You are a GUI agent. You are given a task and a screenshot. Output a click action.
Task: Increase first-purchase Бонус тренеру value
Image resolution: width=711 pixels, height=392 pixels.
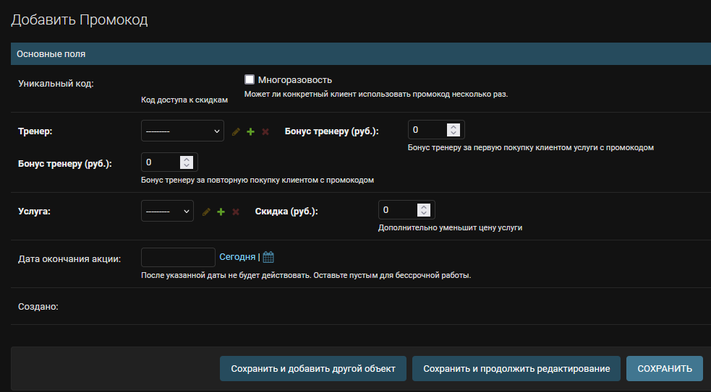pos(454,127)
